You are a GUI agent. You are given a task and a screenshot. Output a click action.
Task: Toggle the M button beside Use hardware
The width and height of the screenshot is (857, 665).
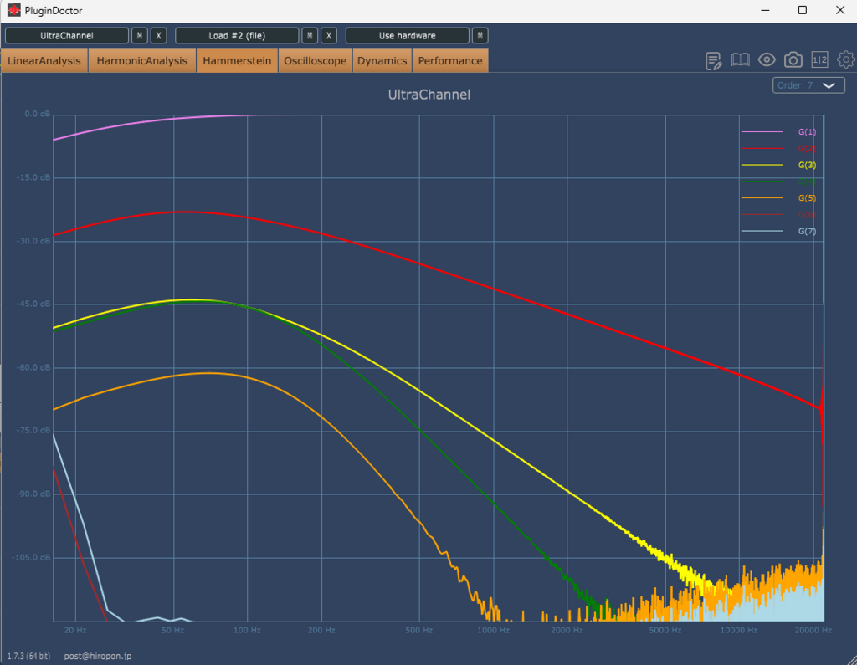click(x=480, y=35)
